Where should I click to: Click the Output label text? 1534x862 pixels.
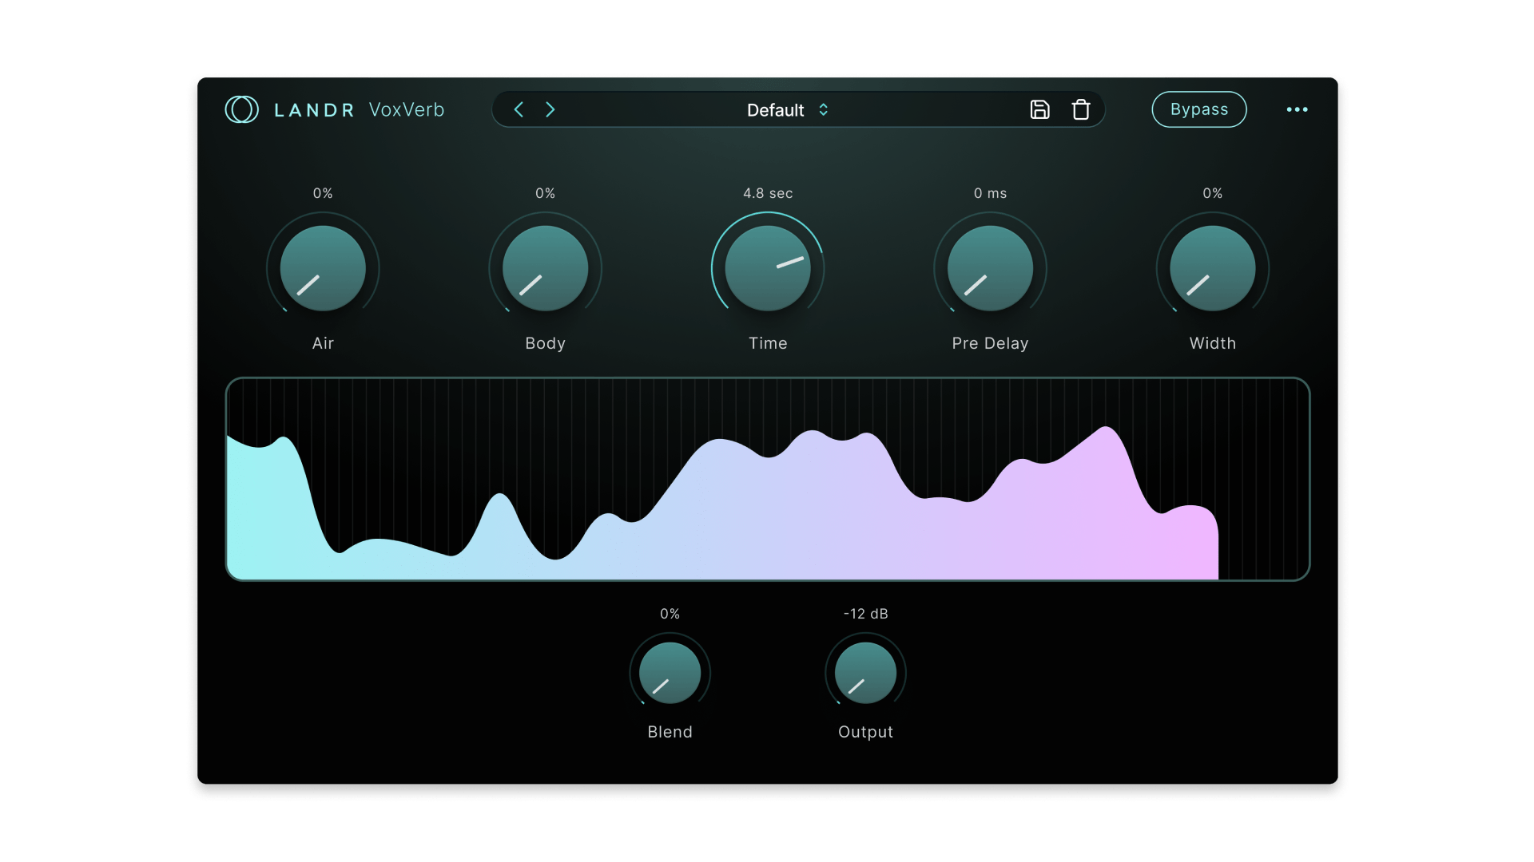[x=865, y=732]
